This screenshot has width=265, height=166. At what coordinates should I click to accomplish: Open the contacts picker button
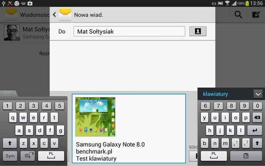pyautogui.click(x=198, y=31)
